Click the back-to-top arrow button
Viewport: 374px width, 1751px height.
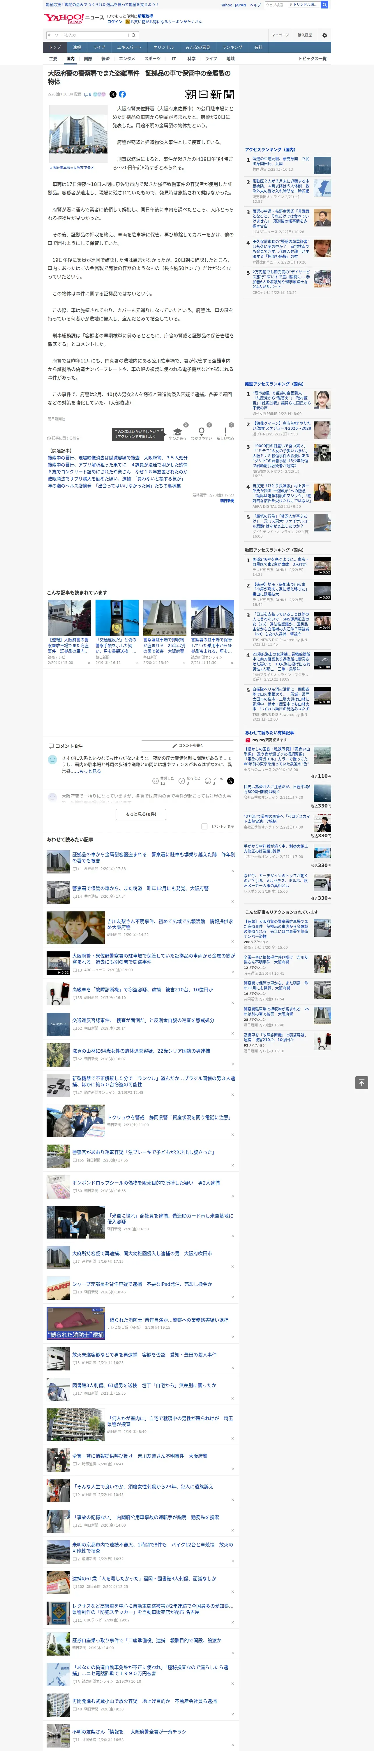(362, 1083)
